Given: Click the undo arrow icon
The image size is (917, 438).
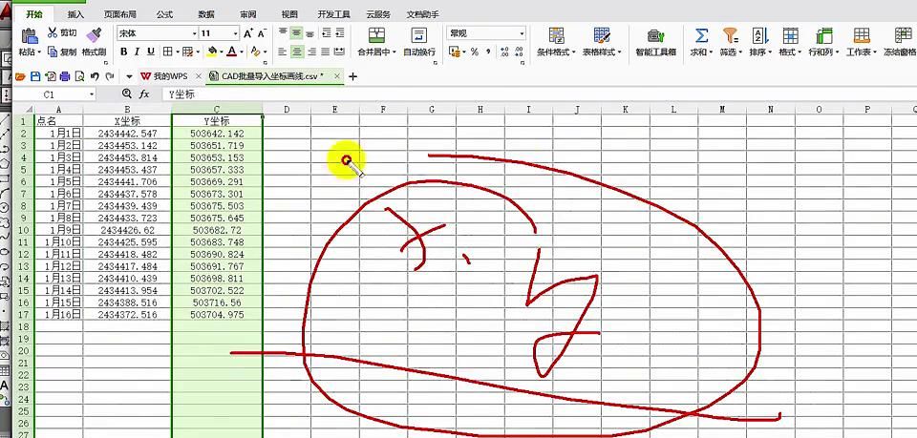Looking at the screenshot, I should click(x=95, y=76).
